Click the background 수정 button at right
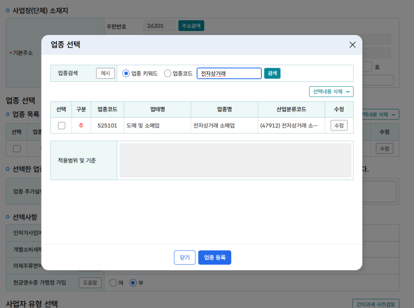The width and height of the screenshot is (414, 308). (x=384, y=149)
